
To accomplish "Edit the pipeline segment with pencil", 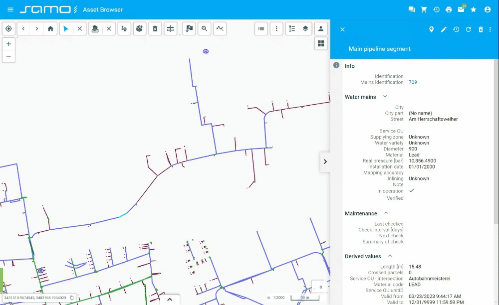I will tap(444, 29).
